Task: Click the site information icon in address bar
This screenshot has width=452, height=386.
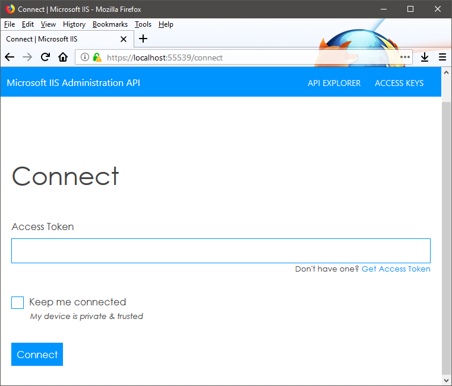Action: pos(85,58)
